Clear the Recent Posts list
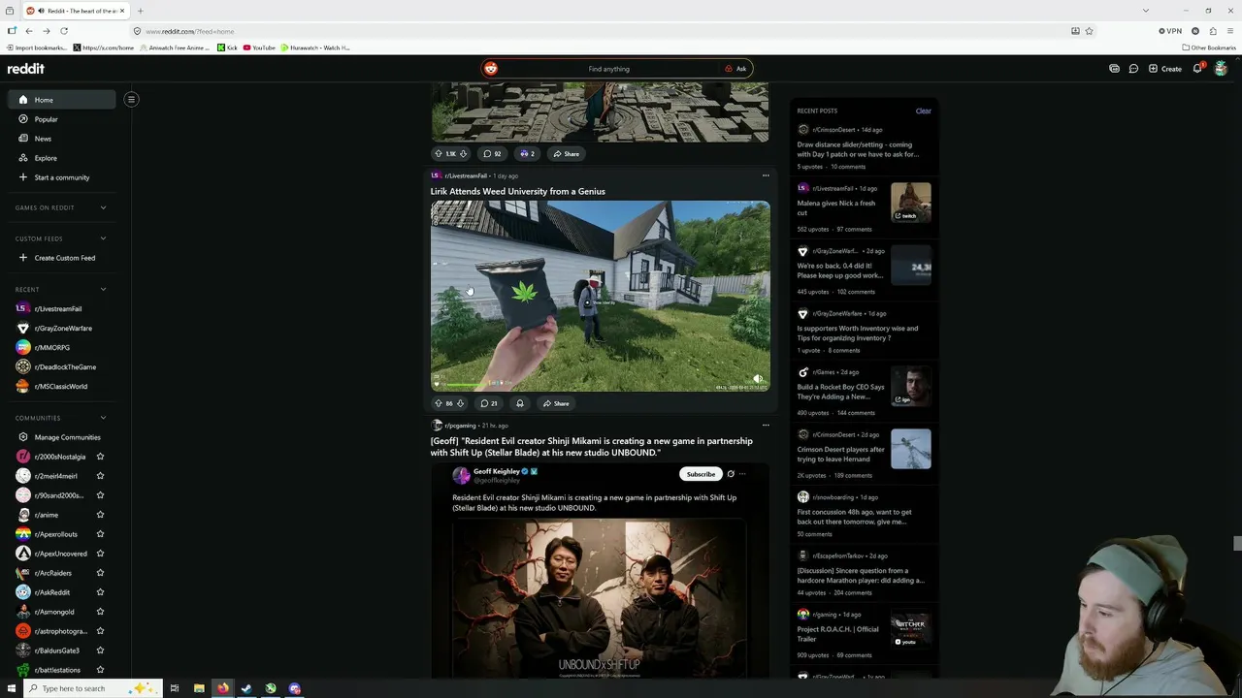Viewport: 1242px width, 698px height. pos(923,111)
